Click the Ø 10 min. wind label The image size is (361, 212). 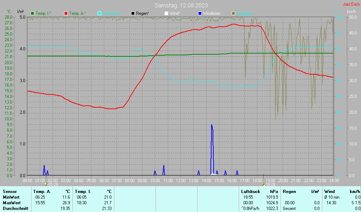(332, 197)
